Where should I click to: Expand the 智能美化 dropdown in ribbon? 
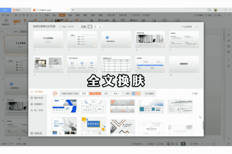click(x=6, y=24)
